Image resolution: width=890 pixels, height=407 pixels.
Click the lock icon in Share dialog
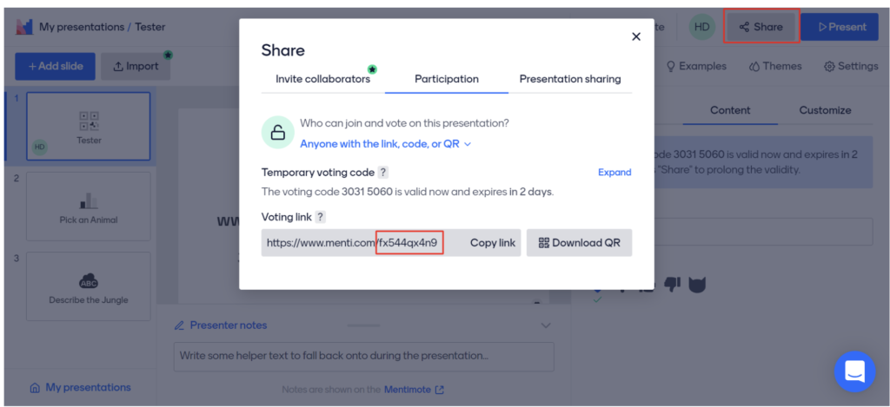point(277,133)
